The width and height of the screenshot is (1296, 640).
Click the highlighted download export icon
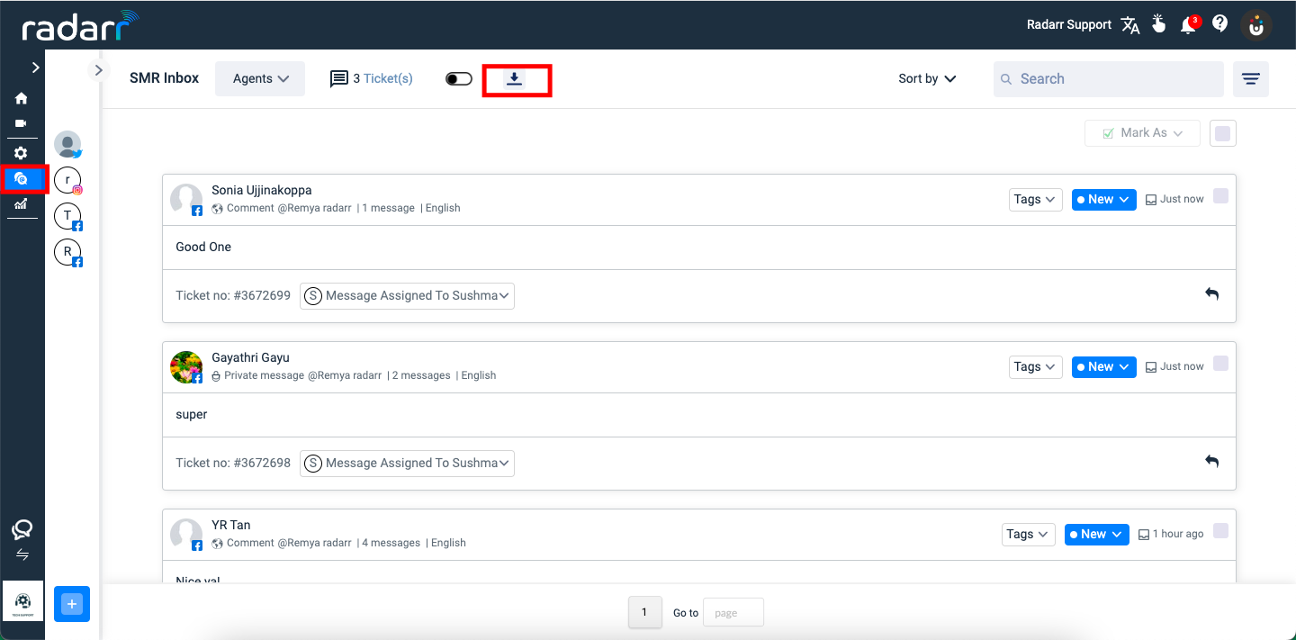(x=515, y=79)
